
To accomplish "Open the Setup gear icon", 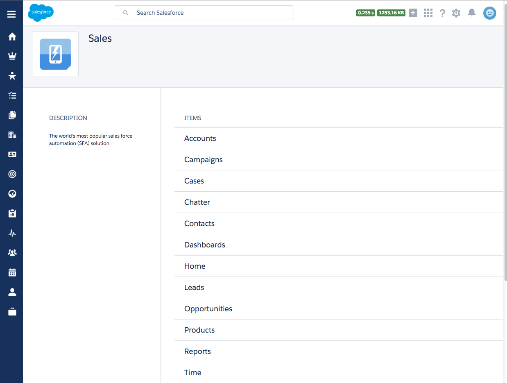I will click(456, 13).
